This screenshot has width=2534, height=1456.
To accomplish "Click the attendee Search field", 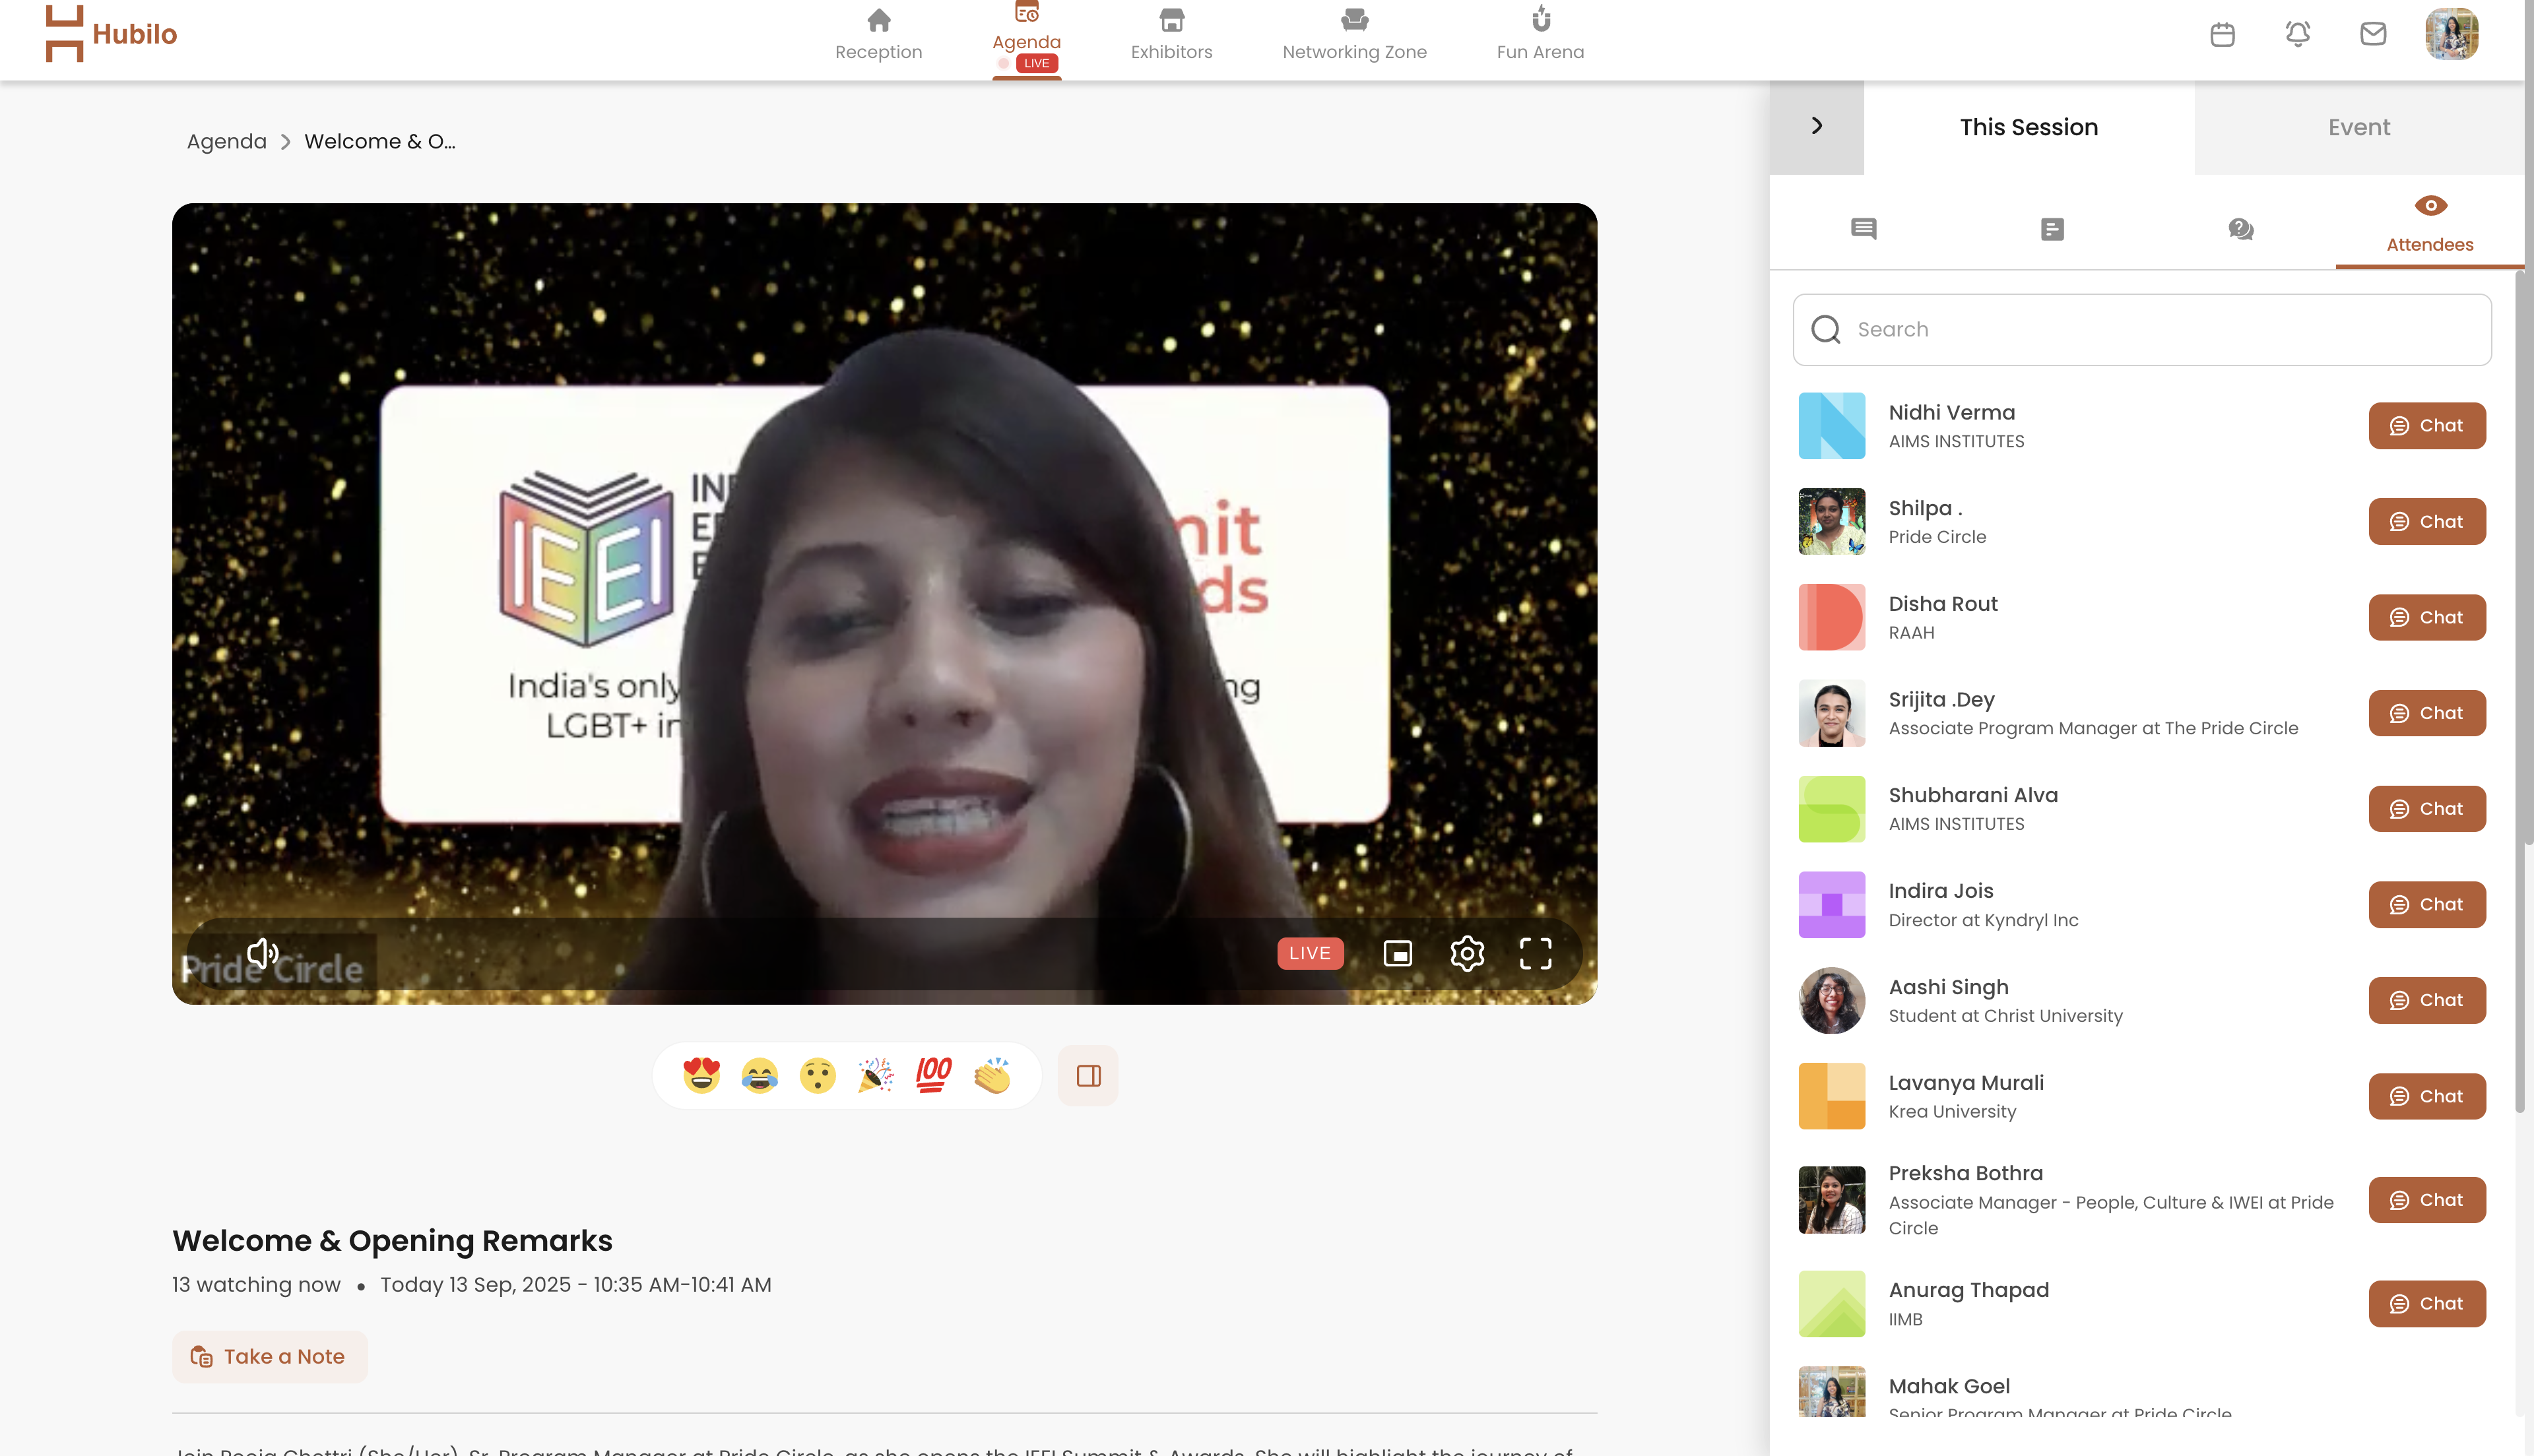I will [x=2142, y=329].
